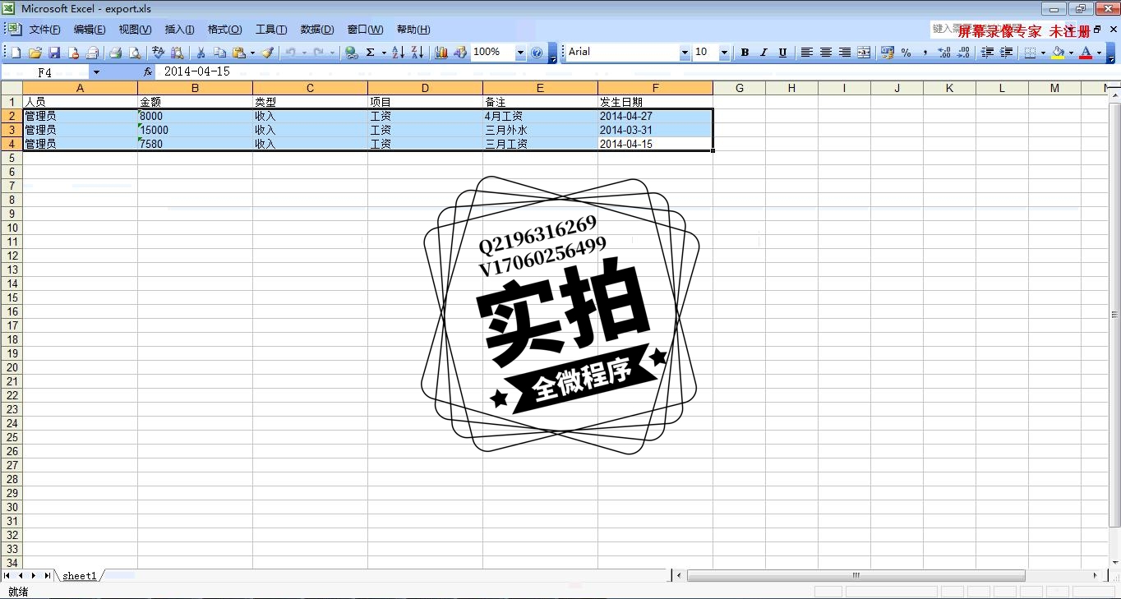This screenshot has width=1121, height=599.
Task: Open the borders style dropdown arrow
Action: [1043, 53]
